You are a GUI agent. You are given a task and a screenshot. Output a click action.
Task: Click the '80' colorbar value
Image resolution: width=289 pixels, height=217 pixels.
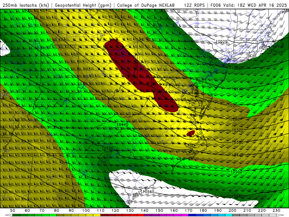coord(57,210)
